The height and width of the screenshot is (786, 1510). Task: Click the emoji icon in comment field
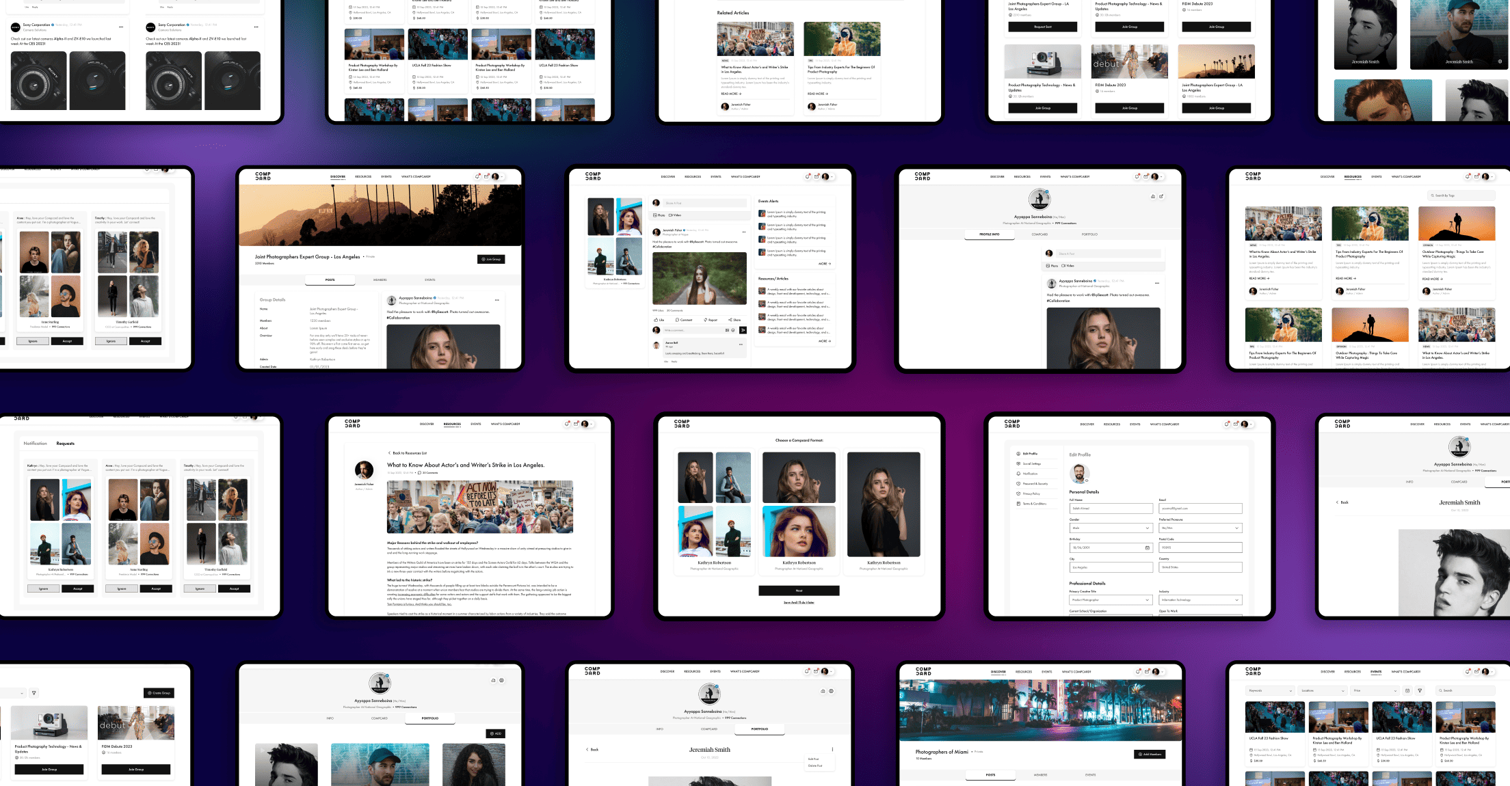point(732,330)
